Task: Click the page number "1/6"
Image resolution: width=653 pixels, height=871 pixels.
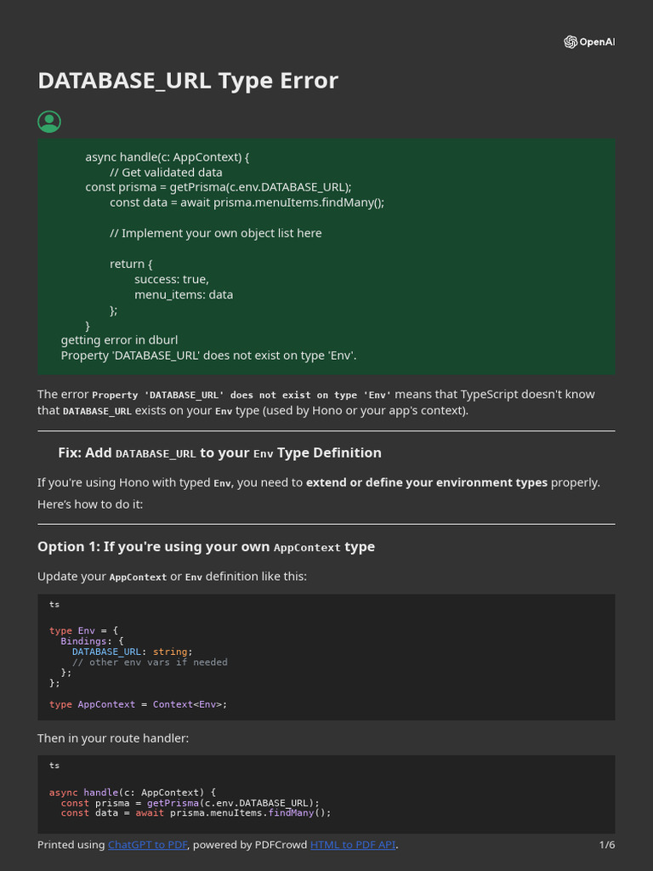Action: coord(606,845)
